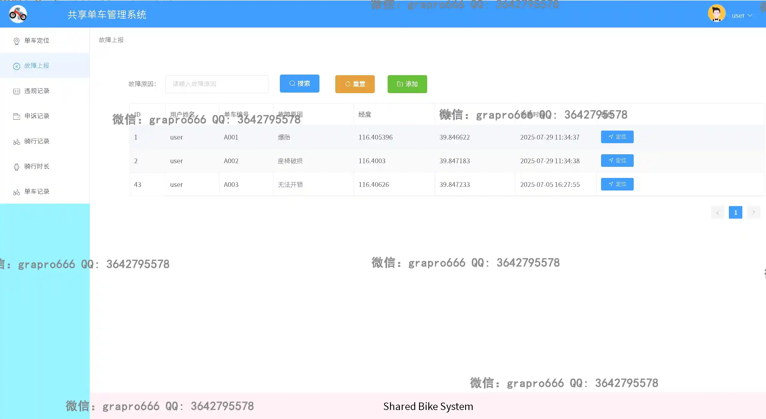The image size is (766, 419).
Task: Locate bike A003 with 定位 button
Action: tap(617, 184)
